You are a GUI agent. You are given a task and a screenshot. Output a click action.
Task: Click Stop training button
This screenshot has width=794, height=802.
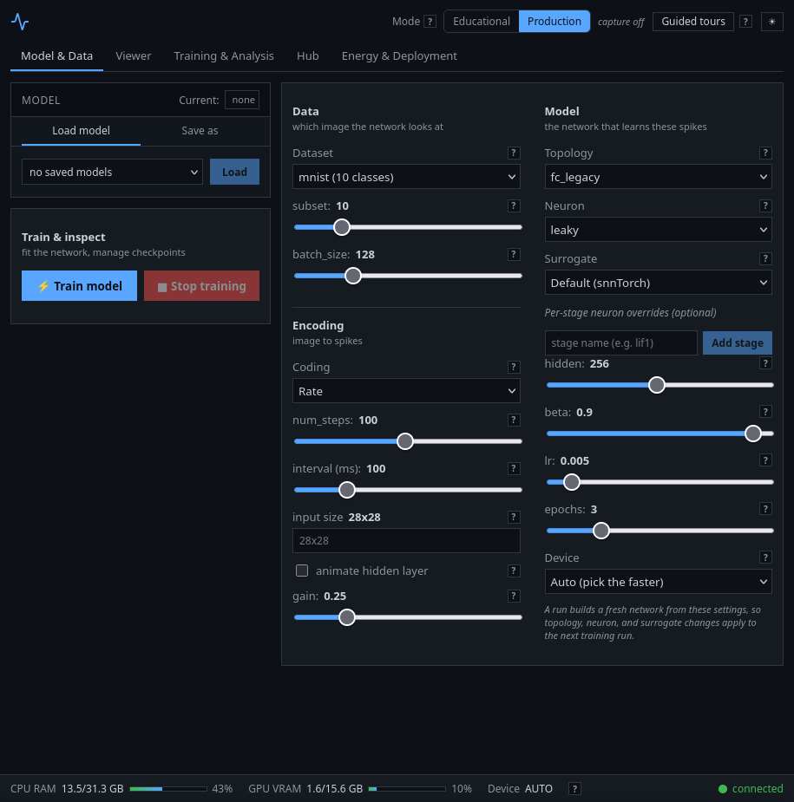(201, 286)
